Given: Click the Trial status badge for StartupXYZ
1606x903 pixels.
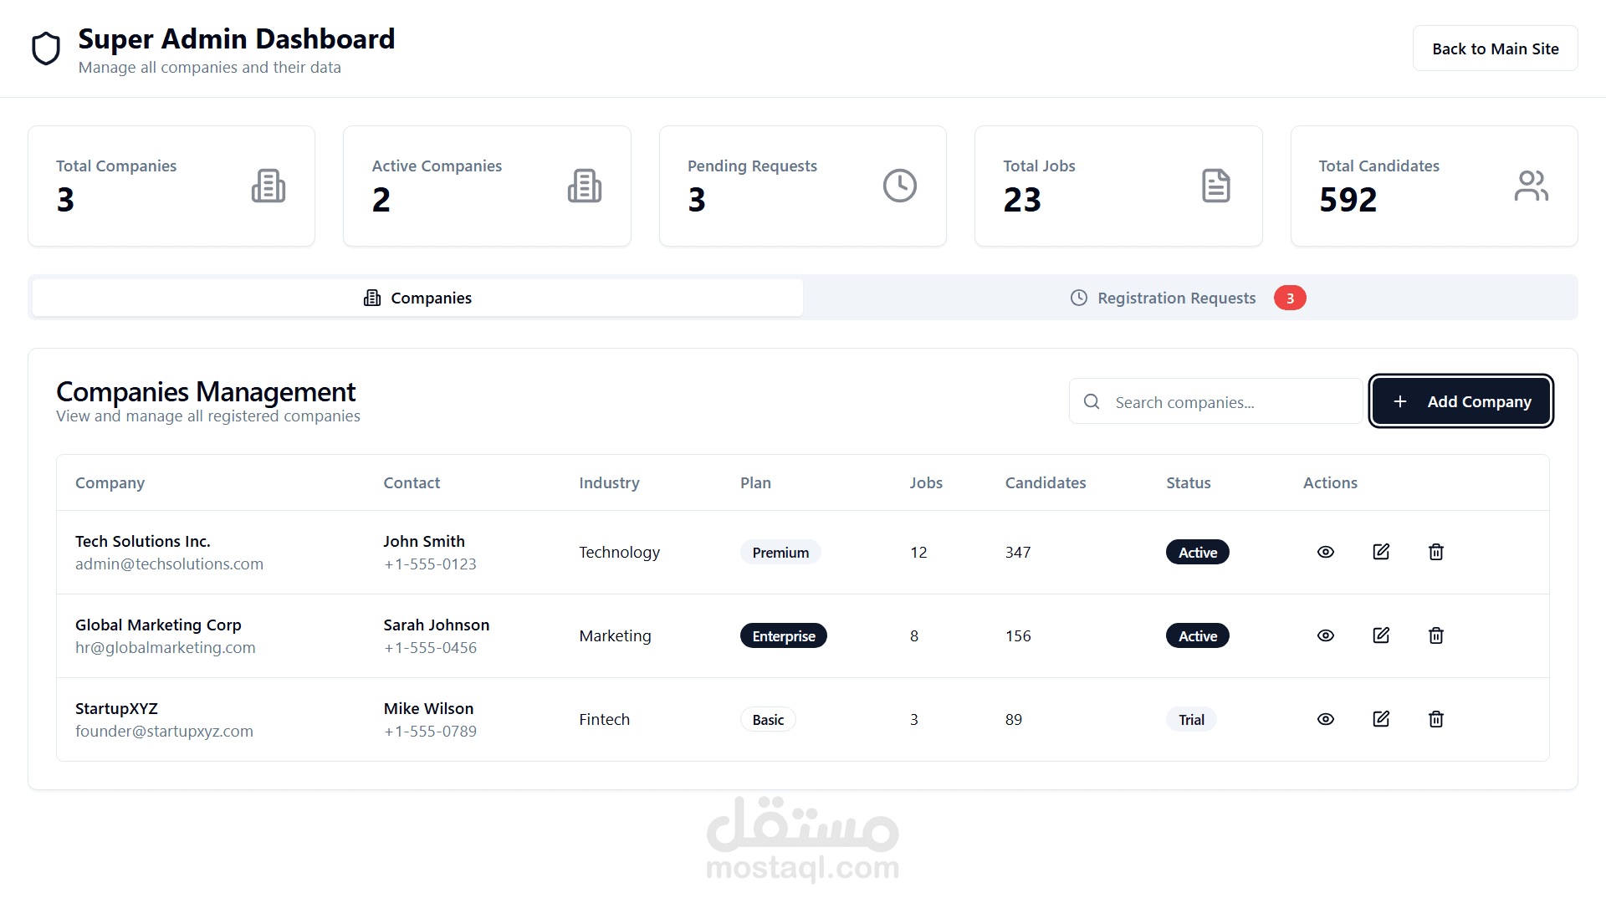Looking at the screenshot, I should (x=1191, y=720).
